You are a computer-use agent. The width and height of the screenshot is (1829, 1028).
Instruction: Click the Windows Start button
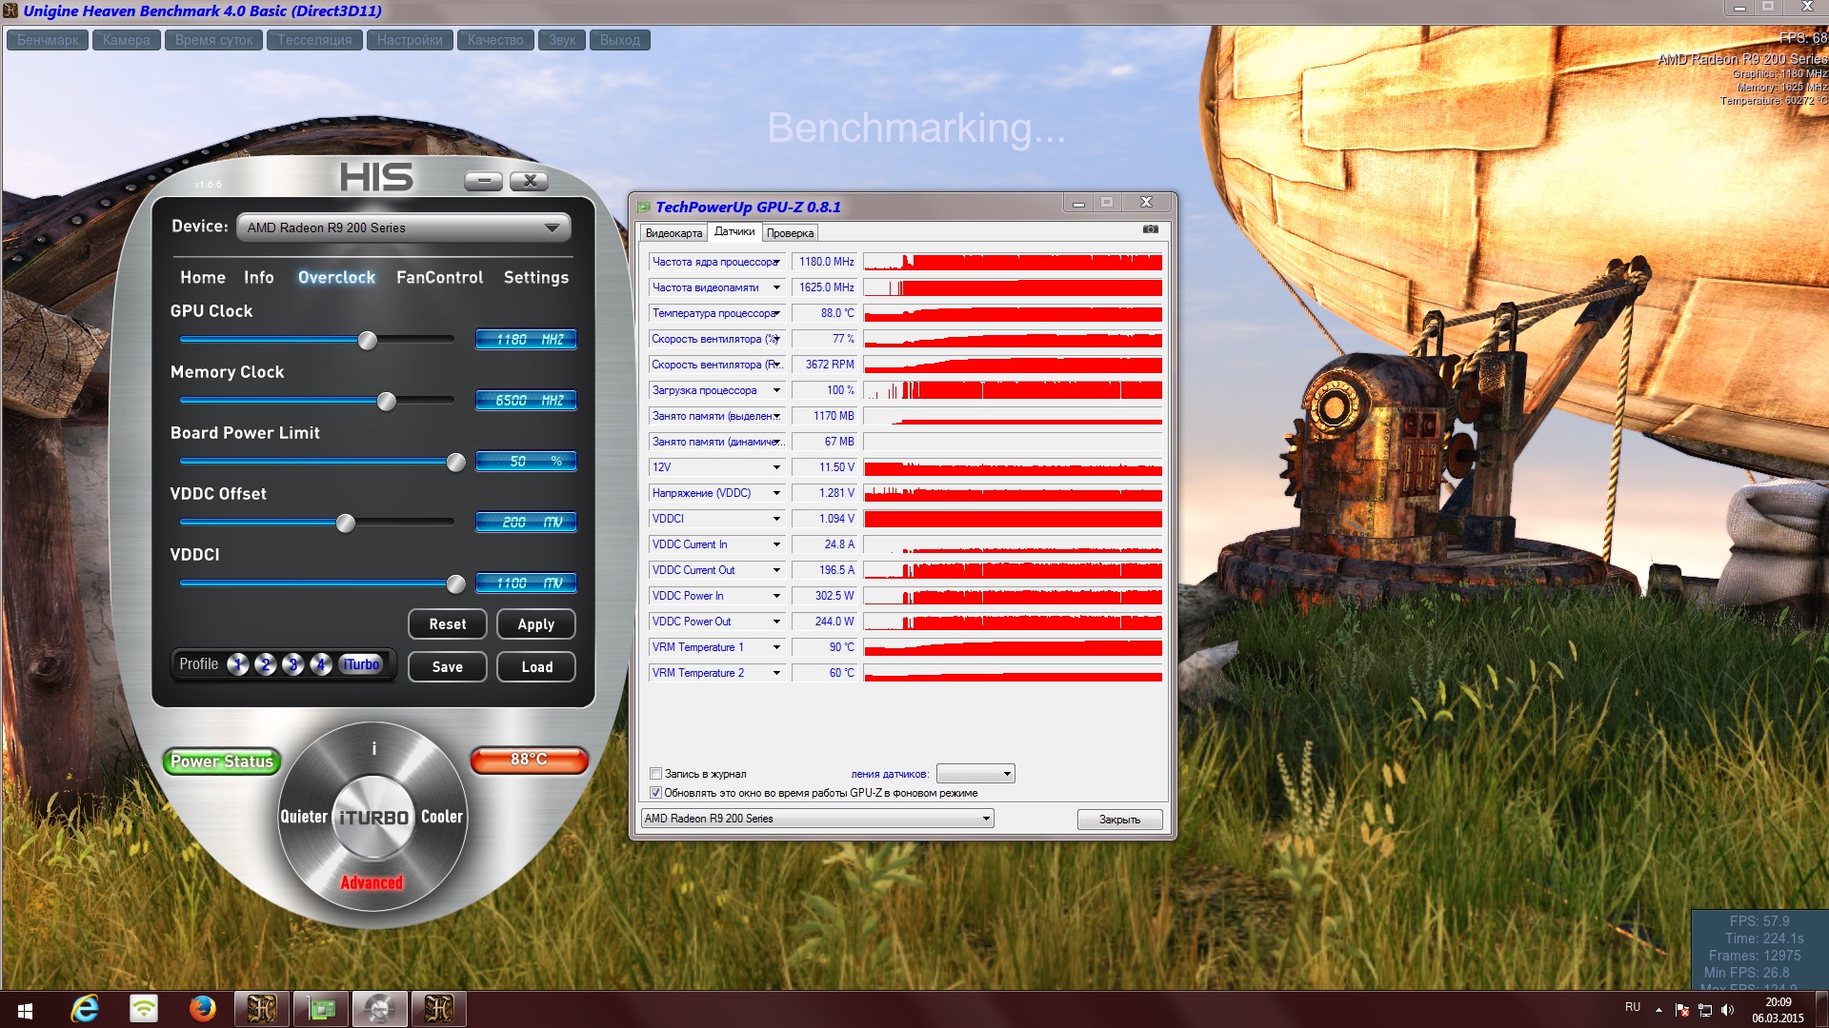pos(26,1009)
